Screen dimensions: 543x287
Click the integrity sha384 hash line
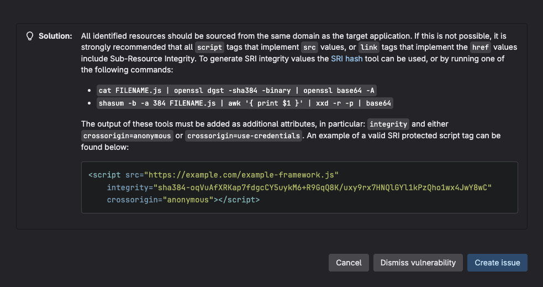[299, 187]
